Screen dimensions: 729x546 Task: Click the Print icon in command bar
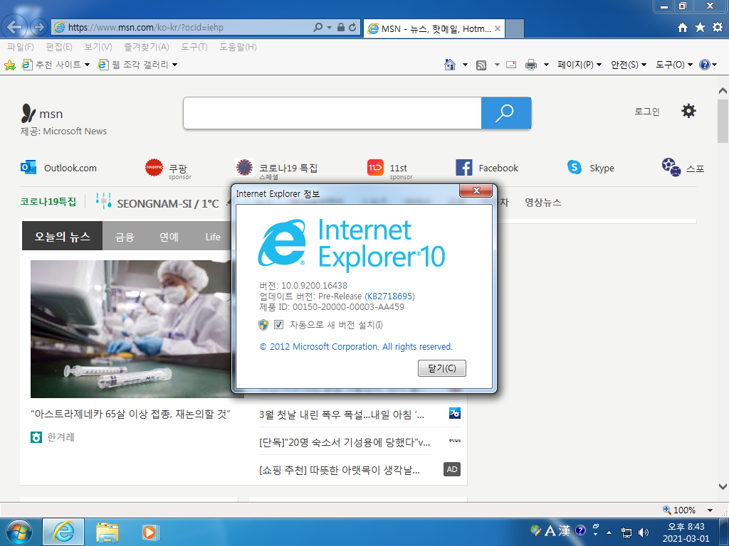click(x=531, y=65)
